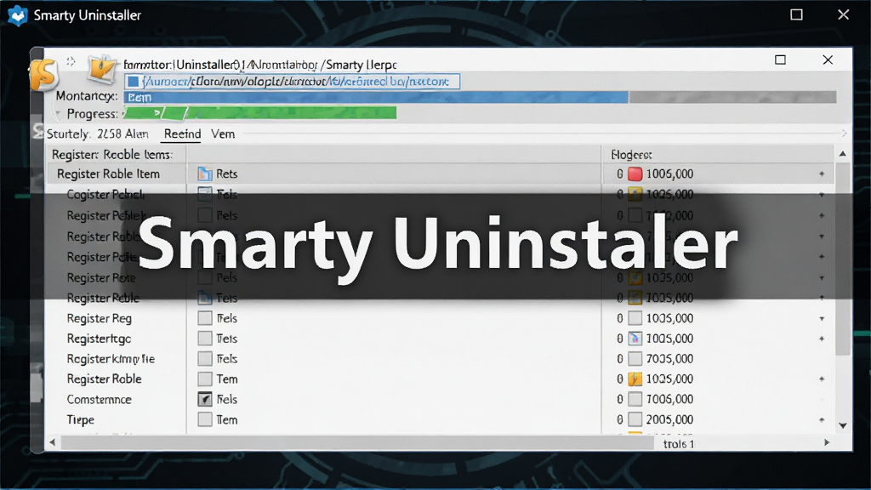Click the blue icon in the Registerltgc size column
Viewport: 871px width, 490px height.
(x=635, y=339)
